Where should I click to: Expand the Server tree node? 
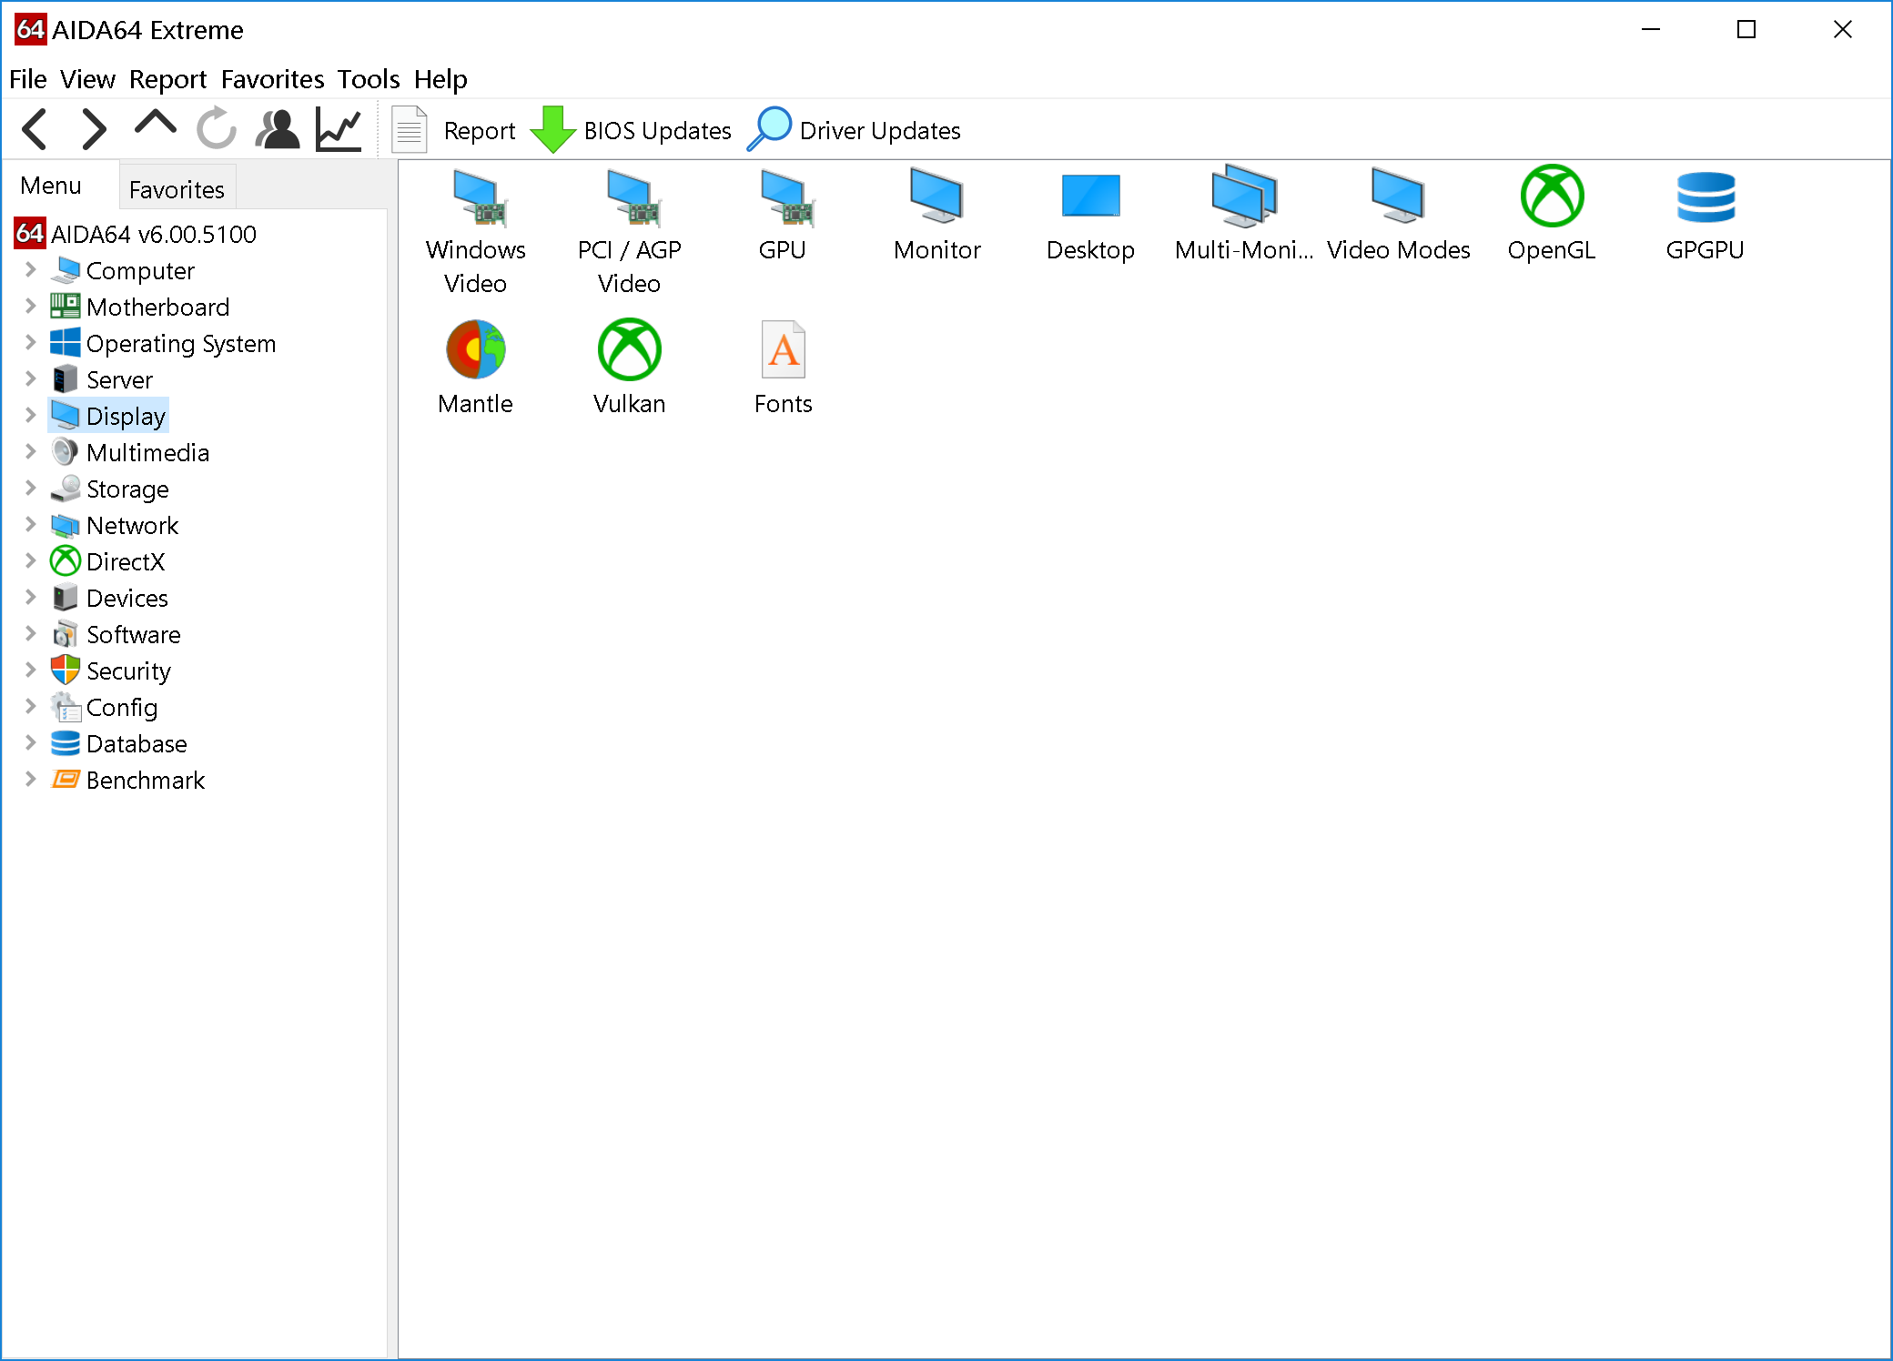pyautogui.click(x=31, y=378)
